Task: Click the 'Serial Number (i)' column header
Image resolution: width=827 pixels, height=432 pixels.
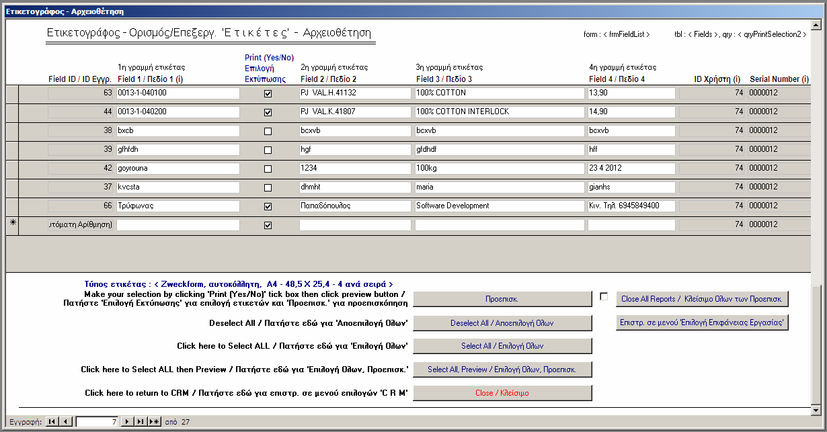Action: (779, 79)
